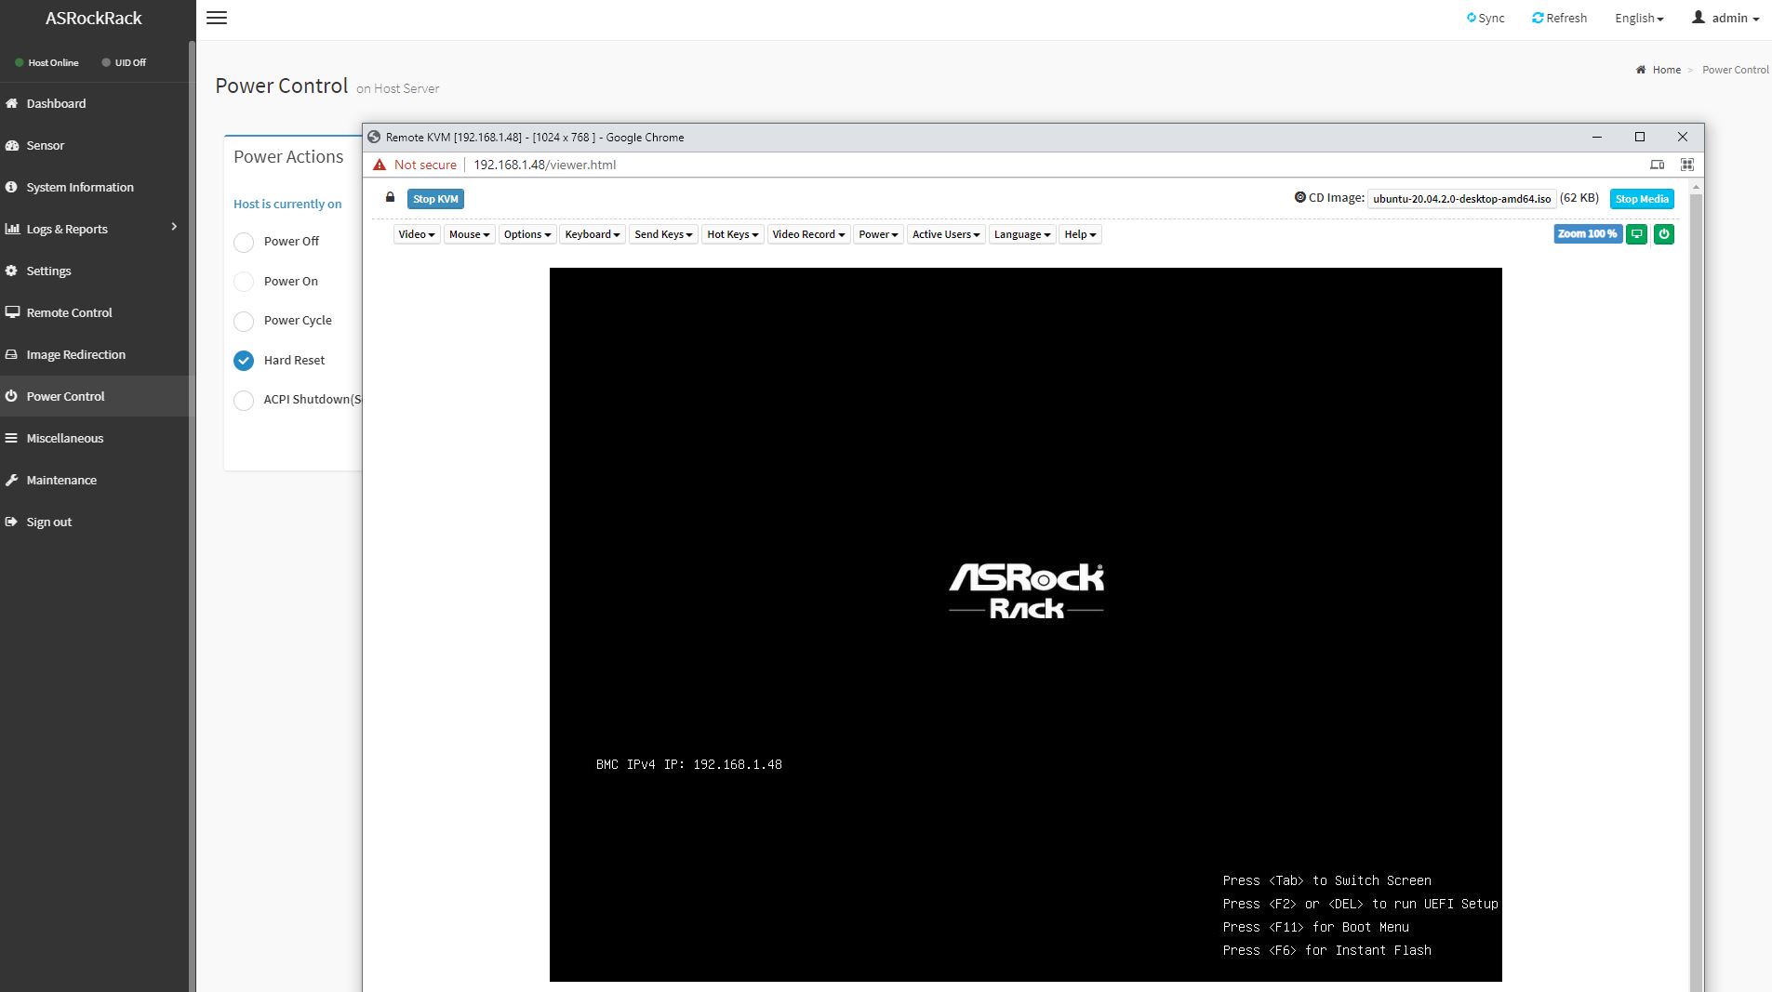The image size is (1772, 992).
Task: Click the cast icon in KVM address bar
Action: click(x=1658, y=165)
